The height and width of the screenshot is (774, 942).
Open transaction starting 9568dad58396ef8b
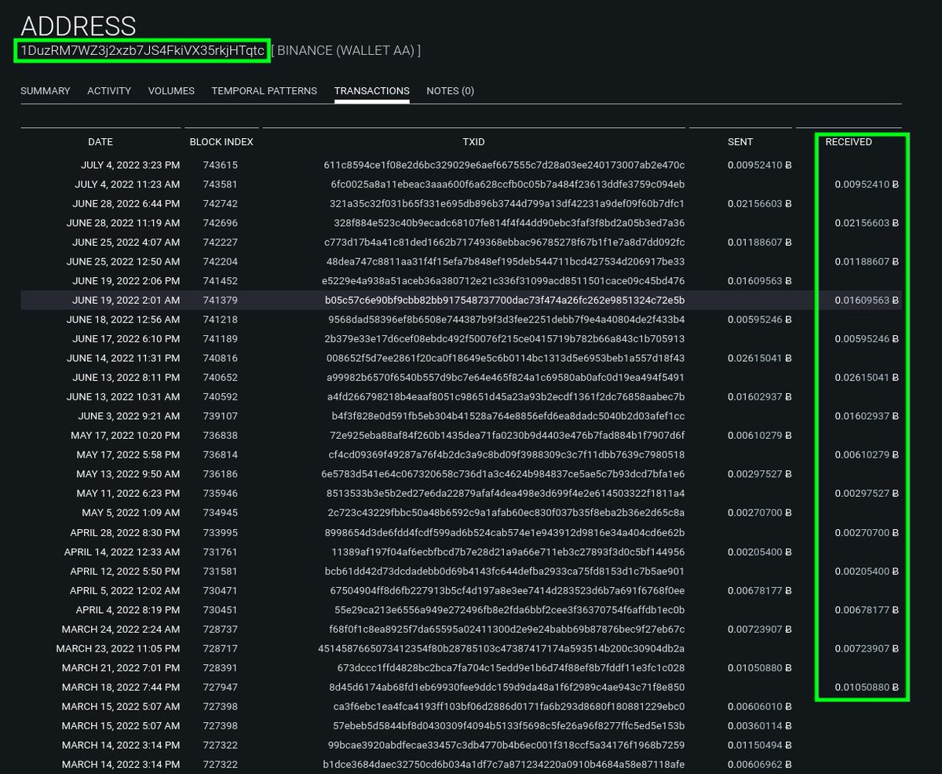506,319
